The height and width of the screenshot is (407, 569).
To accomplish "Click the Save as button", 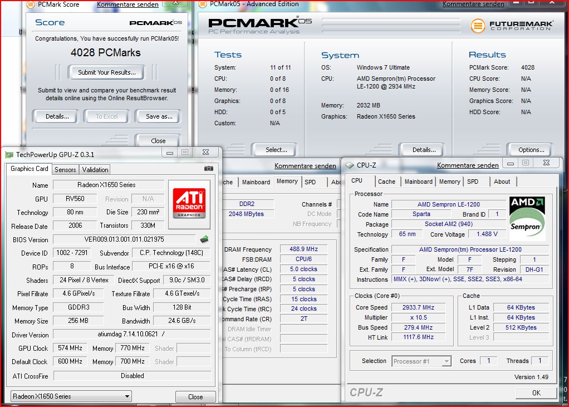I will coord(159,116).
